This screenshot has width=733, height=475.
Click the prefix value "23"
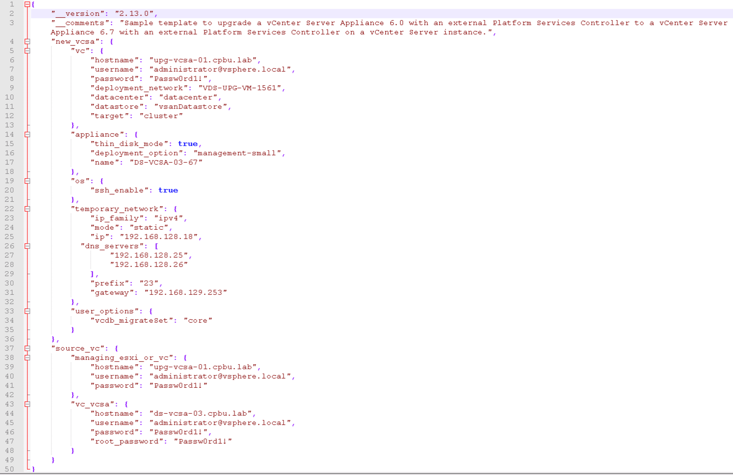[149, 284]
